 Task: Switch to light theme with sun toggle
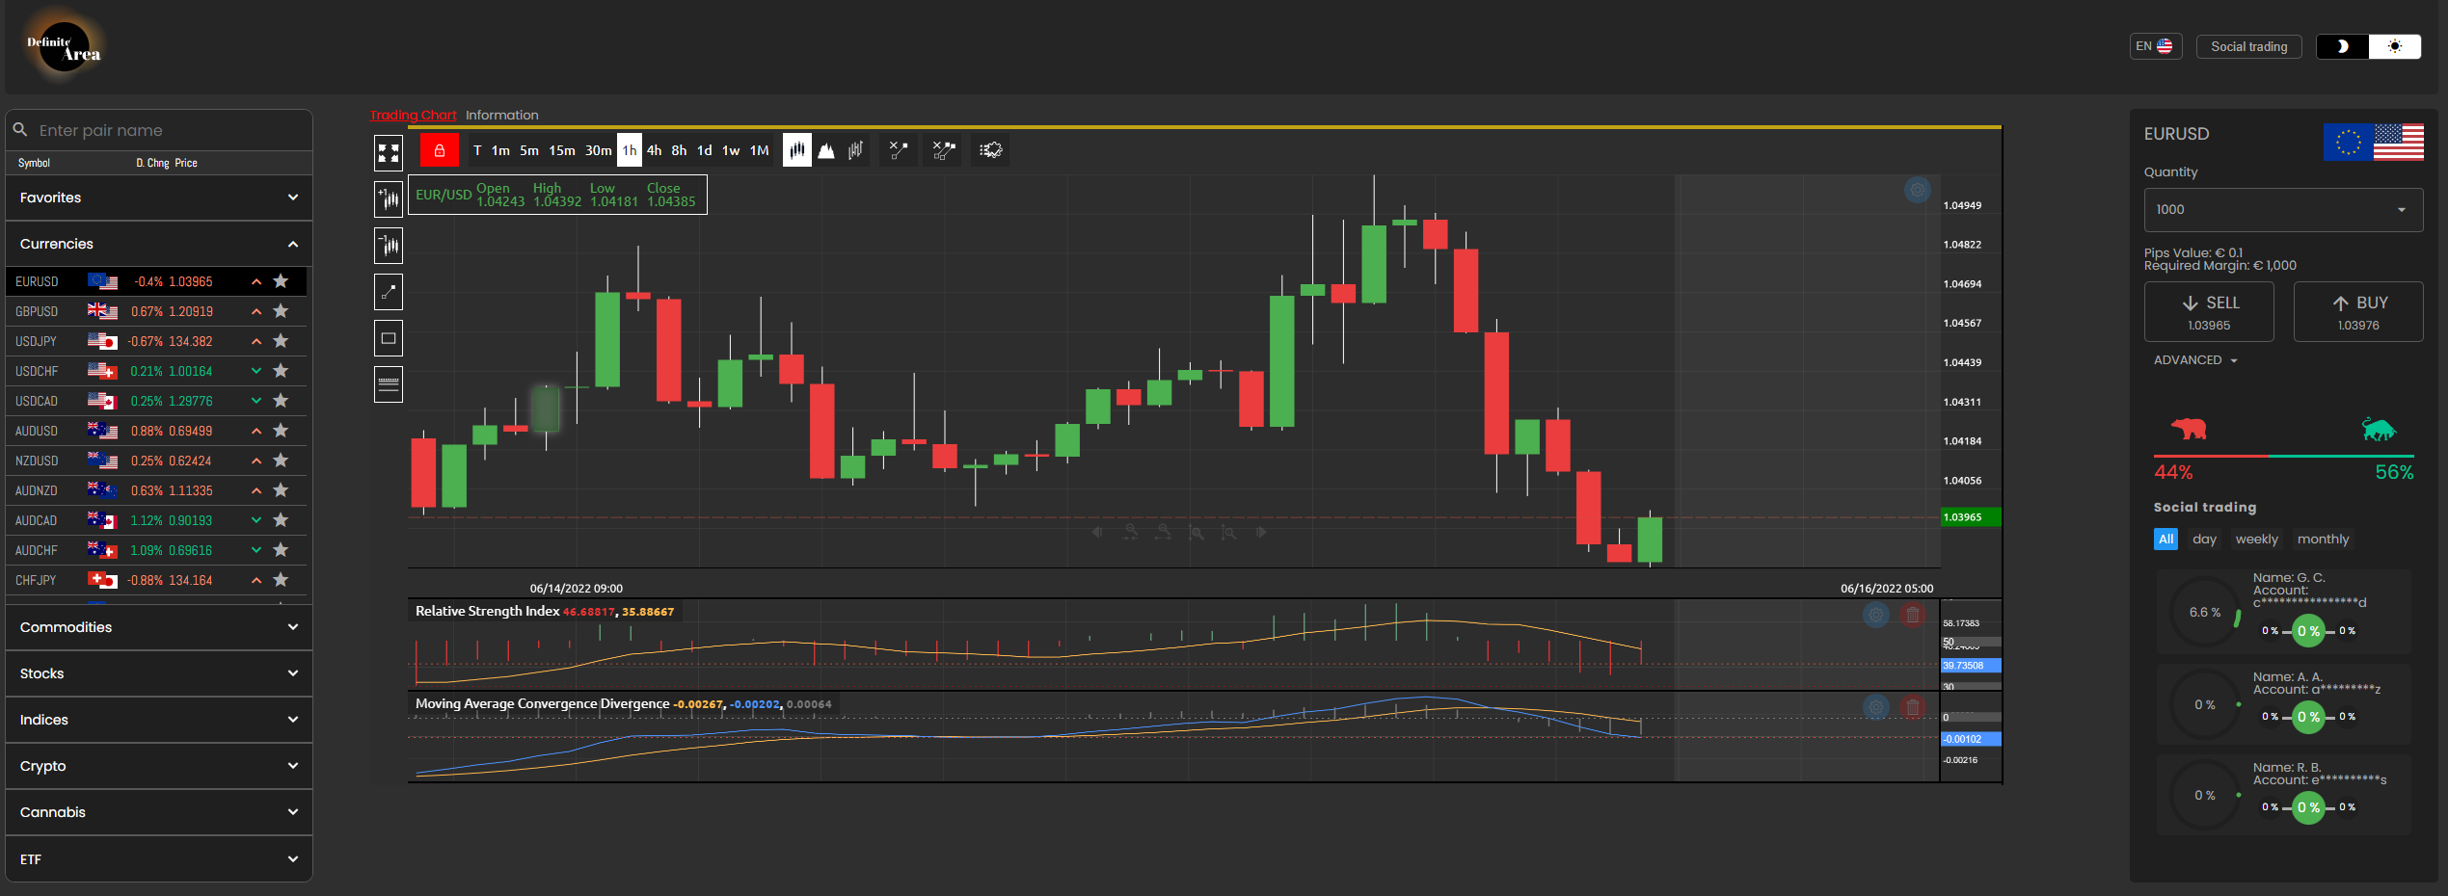(2394, 46)
